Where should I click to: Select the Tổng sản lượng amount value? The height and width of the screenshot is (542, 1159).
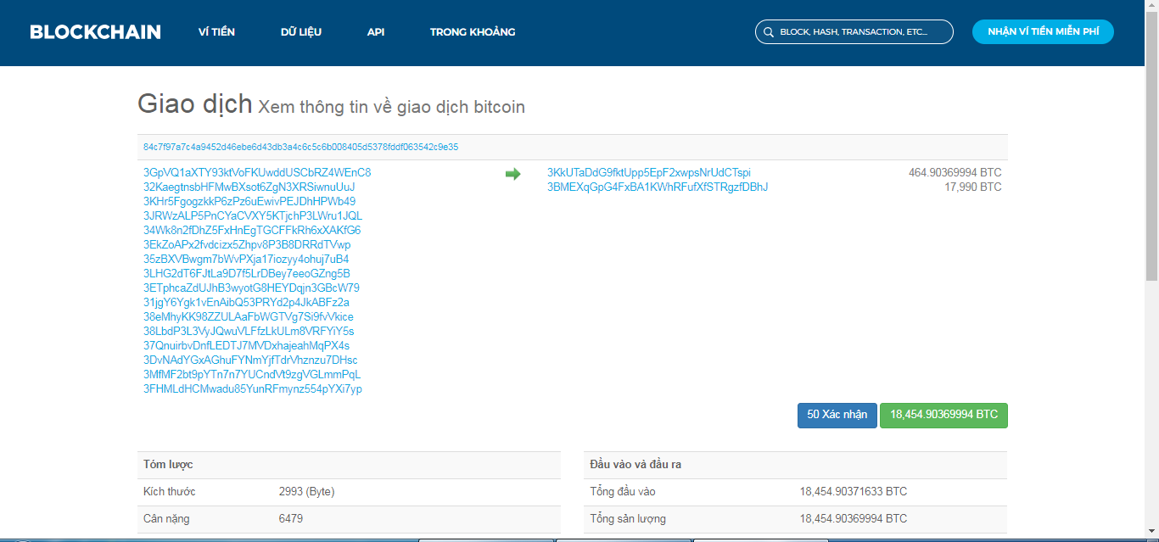854,518
